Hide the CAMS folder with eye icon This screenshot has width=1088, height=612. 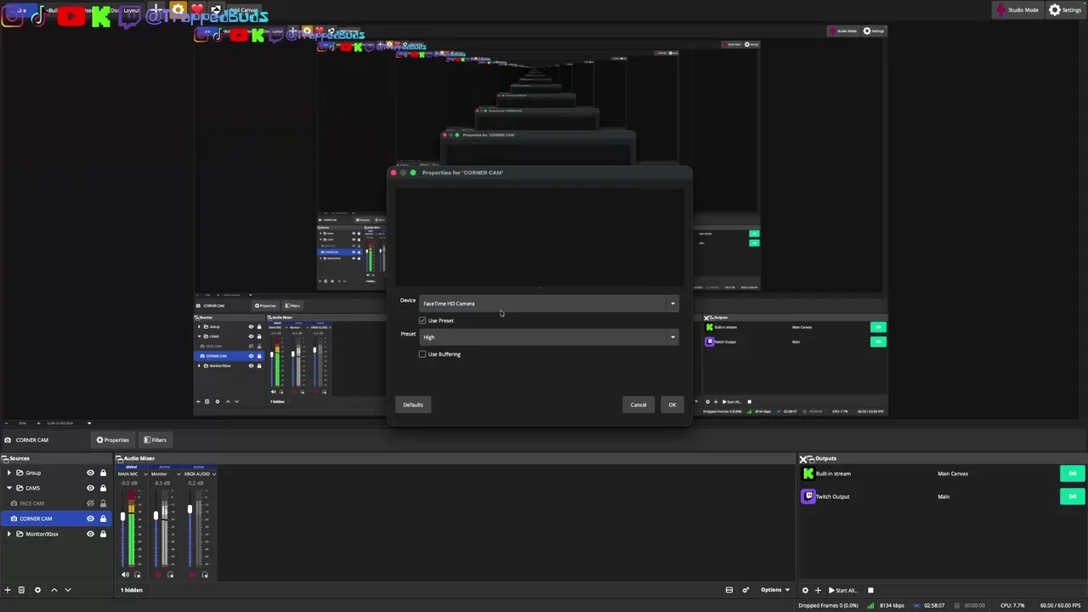pyautogui.click(x=90, y=488)
